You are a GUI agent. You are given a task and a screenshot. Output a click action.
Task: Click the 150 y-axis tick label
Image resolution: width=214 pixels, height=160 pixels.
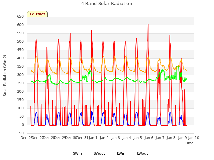pyautogui.click(x=20, y=100)
